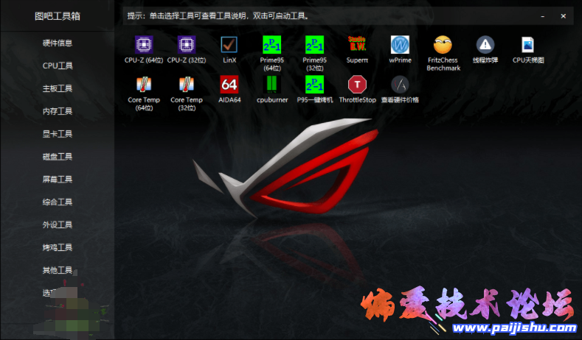This screenshot has width=582, height=340.
Task: Select the Prime95 (64位) icon
Action: [272, 45]
